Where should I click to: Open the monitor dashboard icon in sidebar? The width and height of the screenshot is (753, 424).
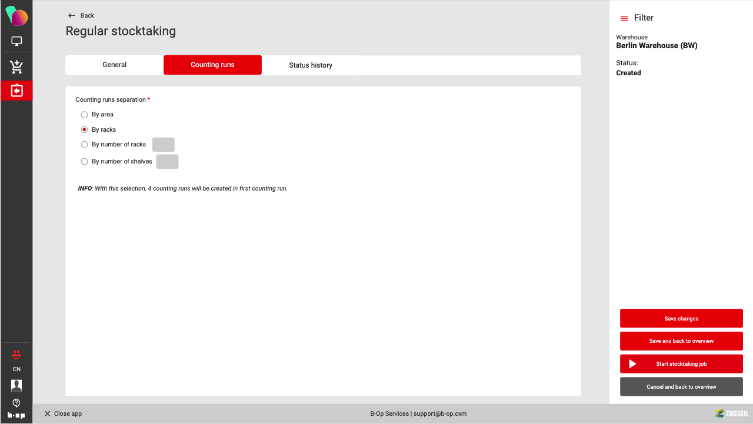16,41
